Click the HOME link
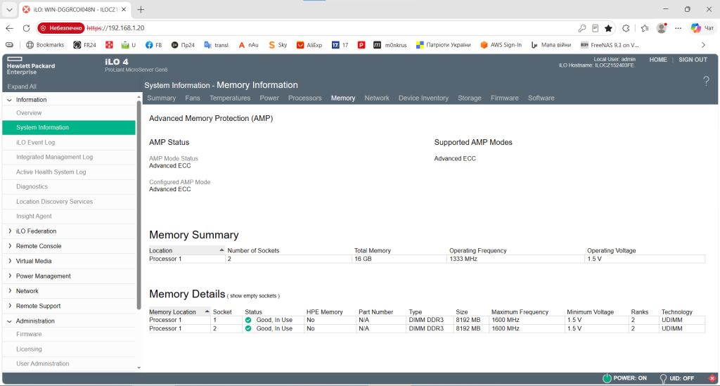The height and width of the screenshot is (386, 720). click(x=658, y=60)
